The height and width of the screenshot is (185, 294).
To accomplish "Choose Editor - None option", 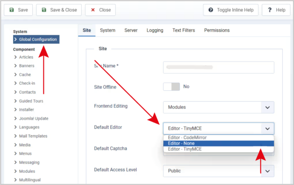I will [x=219, y=144].
